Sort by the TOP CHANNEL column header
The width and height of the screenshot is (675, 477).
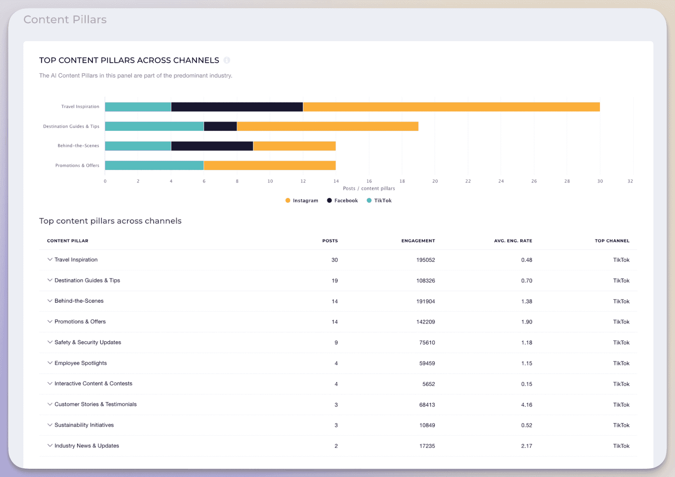(612, 241)
